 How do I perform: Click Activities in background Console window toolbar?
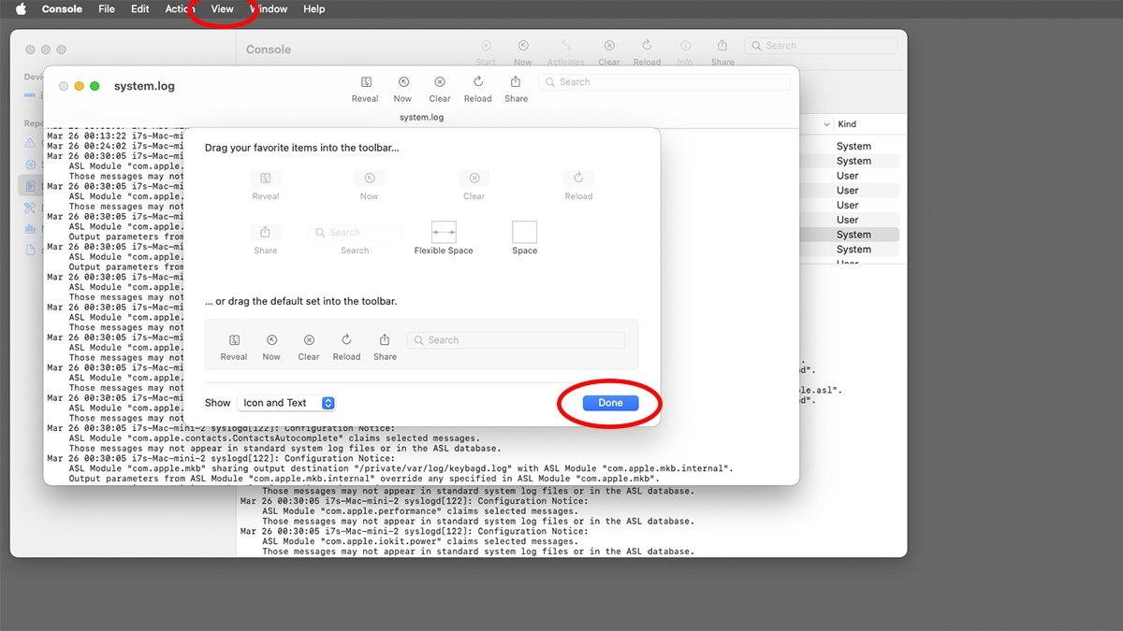coord(566,51)
